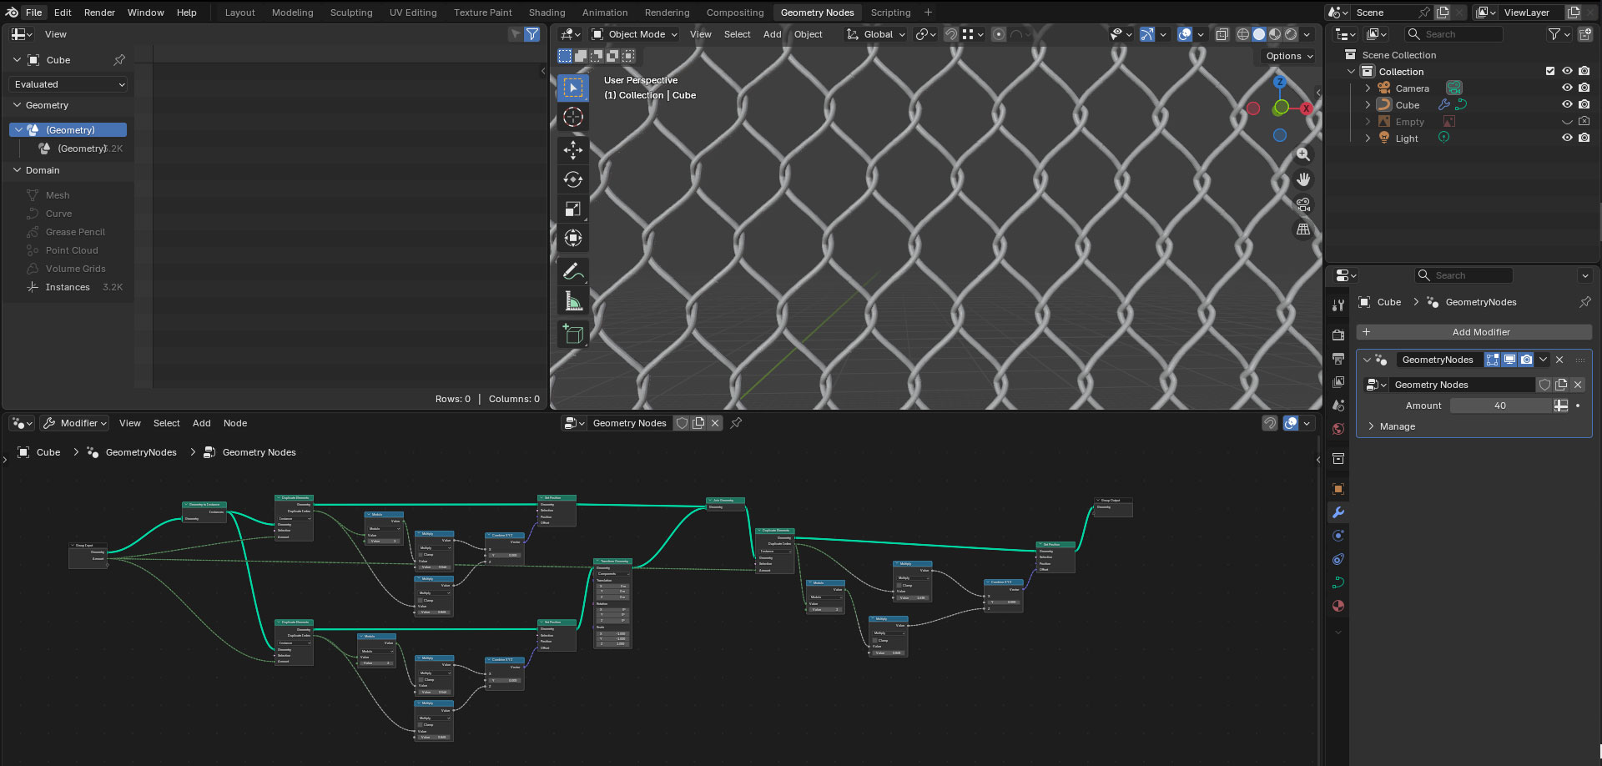Open the Render menu
This screenshot has height=766, width=1602.
click(99, 13)
